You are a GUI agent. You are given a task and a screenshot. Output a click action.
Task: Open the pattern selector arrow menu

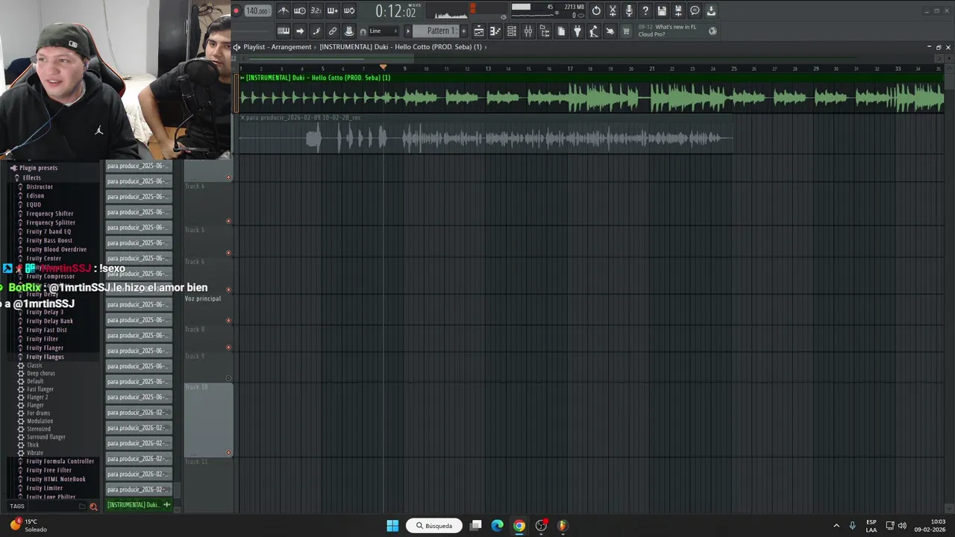408,31
